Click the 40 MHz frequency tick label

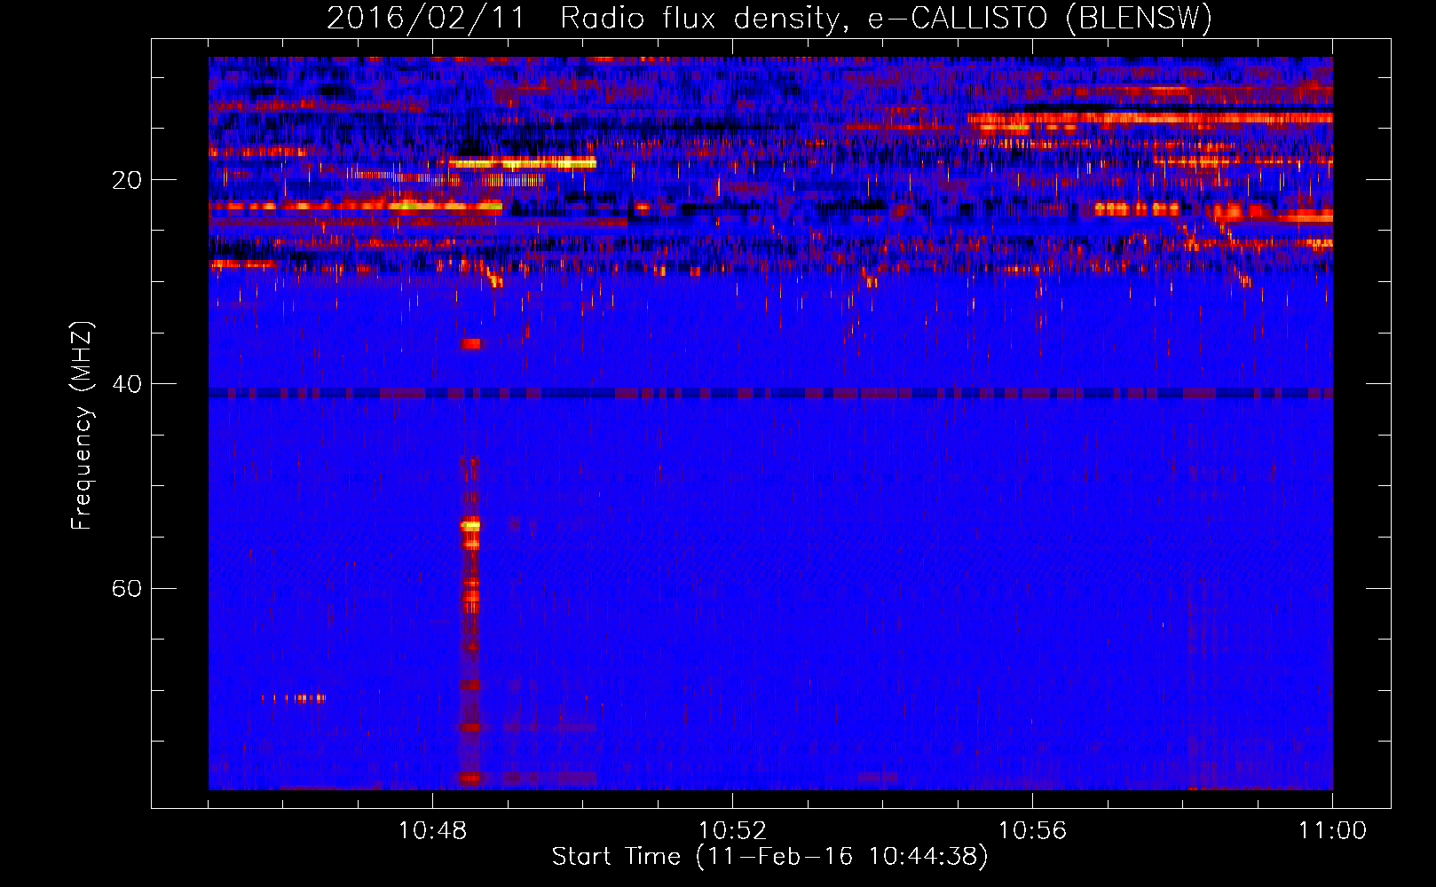[x=126, y=384]
